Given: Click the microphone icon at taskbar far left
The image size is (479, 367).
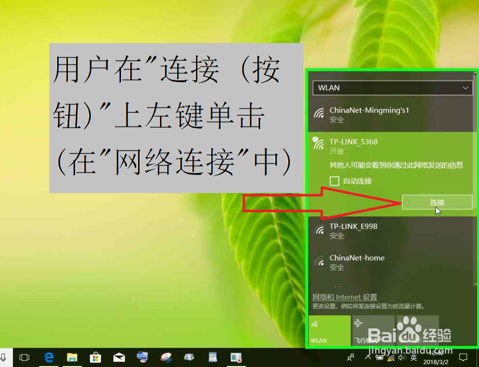Looking at the screenshot, I should coord(4,357).
